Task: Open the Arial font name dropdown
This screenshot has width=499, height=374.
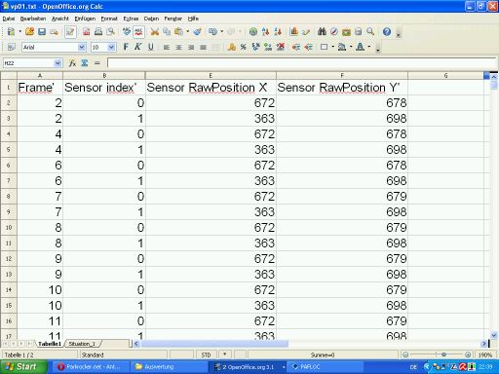Action: tap(82, 47)
